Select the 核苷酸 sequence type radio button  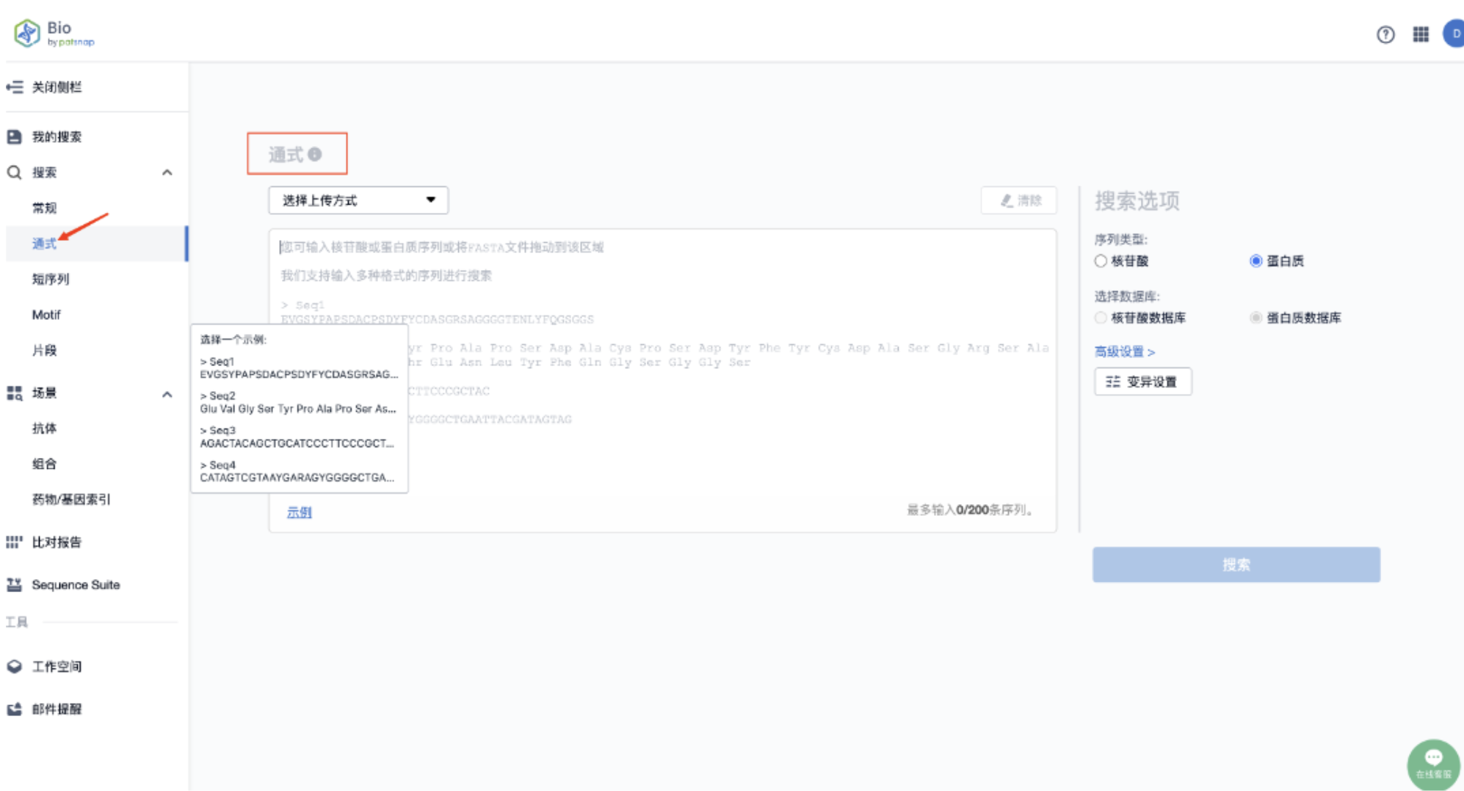[x=1101, y=261]
